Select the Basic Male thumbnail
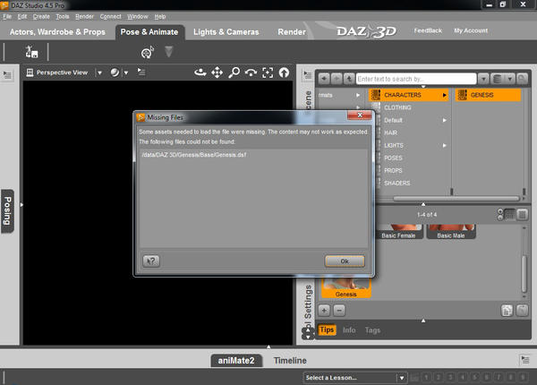 coord(451,232)
